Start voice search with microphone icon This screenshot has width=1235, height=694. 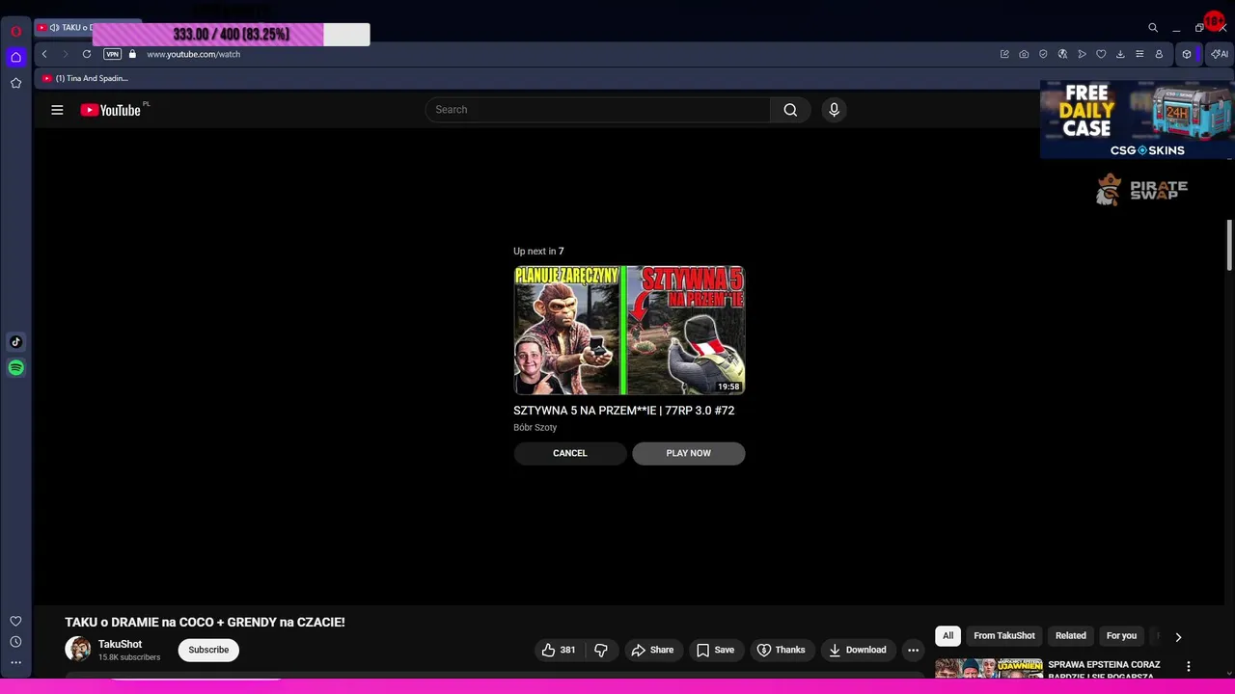coord(835,110)
